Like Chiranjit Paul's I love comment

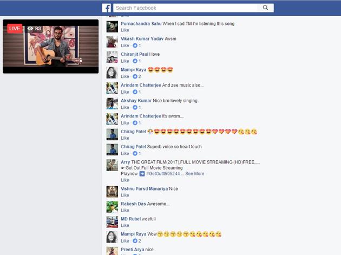click(x=125, y=61)
